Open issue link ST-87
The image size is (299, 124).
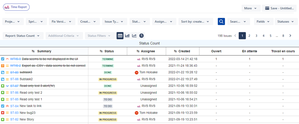click(14, 86)
